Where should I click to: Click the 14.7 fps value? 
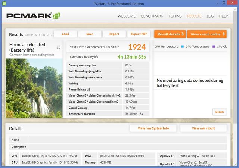coord(130,108)
